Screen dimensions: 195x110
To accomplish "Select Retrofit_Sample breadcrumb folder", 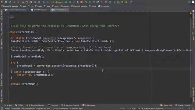I will point(10,6).
